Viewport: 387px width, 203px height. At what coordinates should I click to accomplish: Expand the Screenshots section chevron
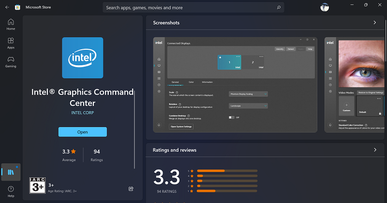pos(374,22)
